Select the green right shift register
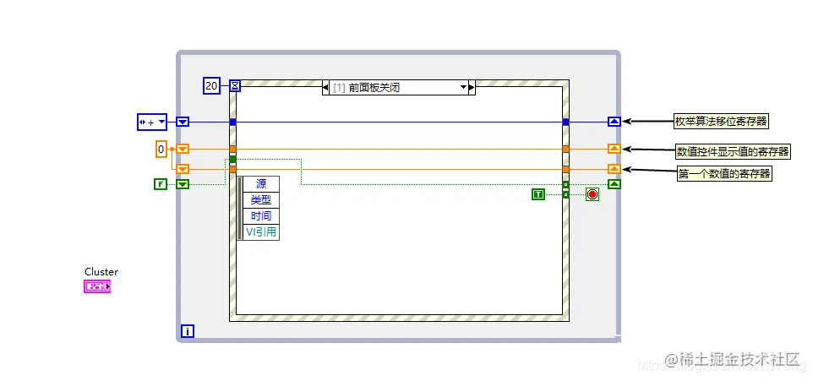 614,184
